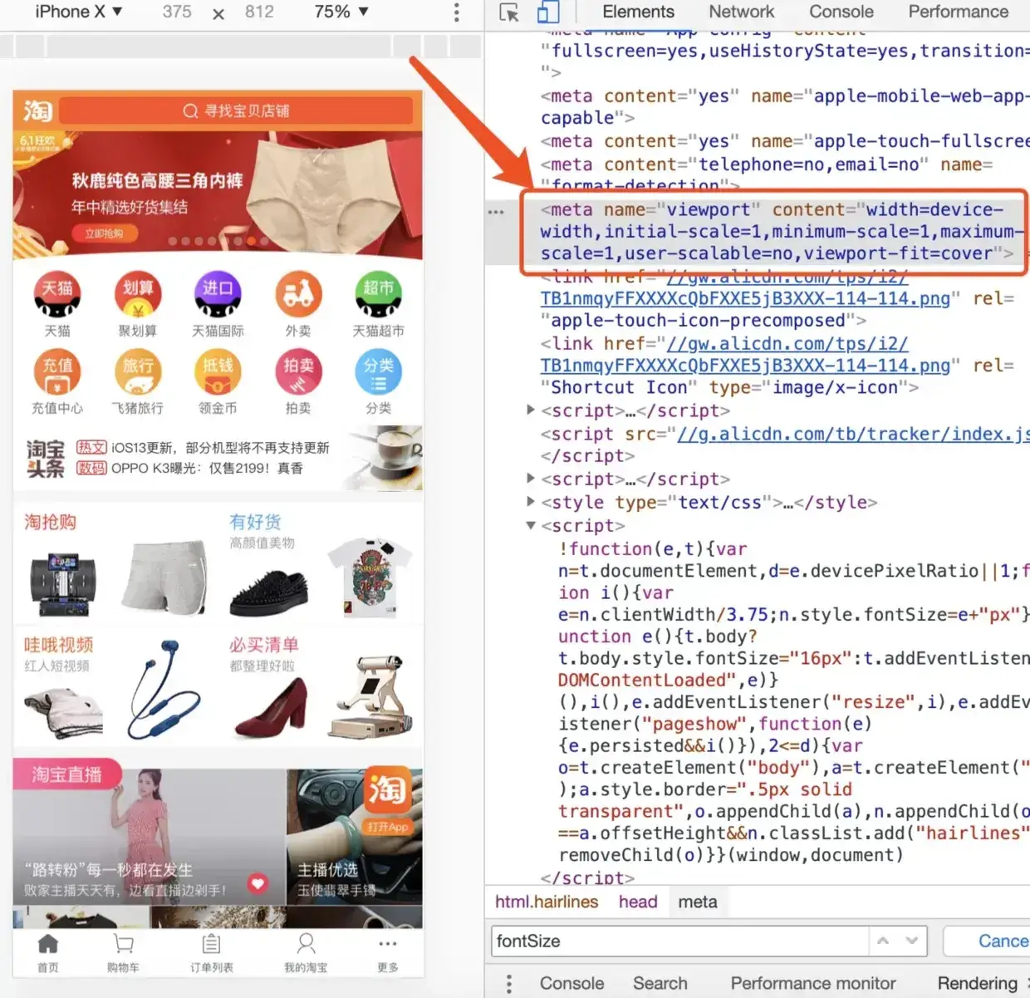
Task: Open the 必买清单 section title
Action: click(264, 645)
